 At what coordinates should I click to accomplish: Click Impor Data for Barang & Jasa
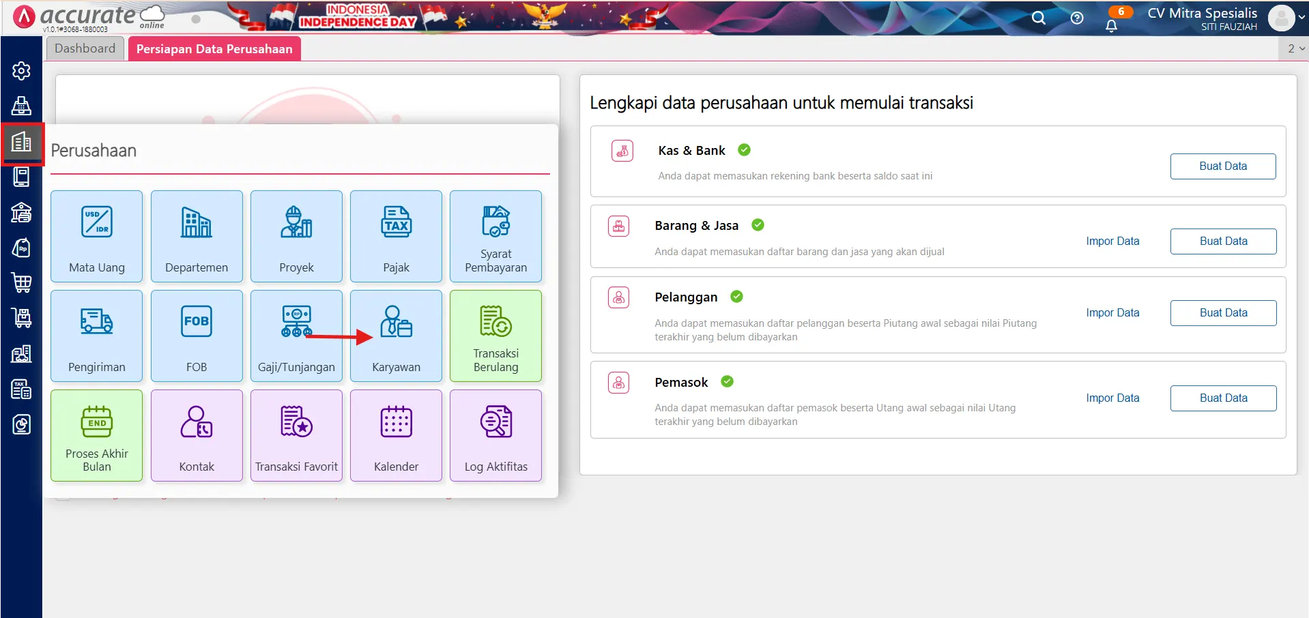[1112, 241]
